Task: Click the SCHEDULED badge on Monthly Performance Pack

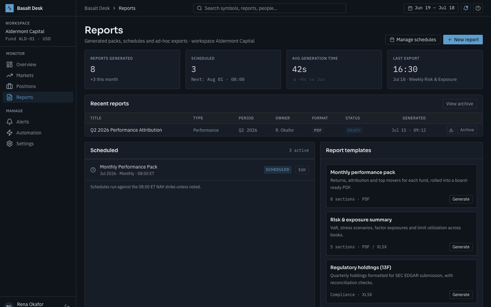Action: [x=278, y=170]
